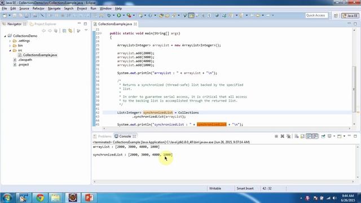Select the Console tab
Image resolution: width=361 pixels, height=203 pixels.
coord(125,136)
